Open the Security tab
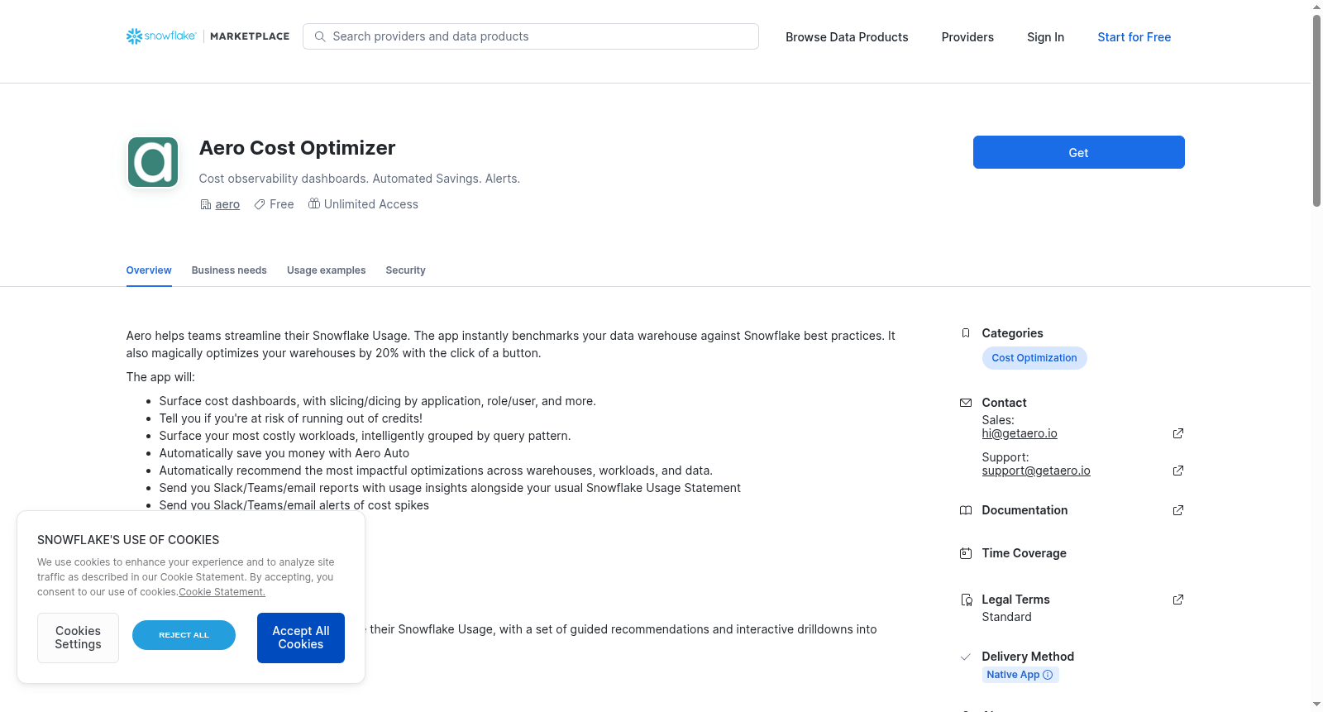Screen dimensions: 1323x712 [405, 270]
